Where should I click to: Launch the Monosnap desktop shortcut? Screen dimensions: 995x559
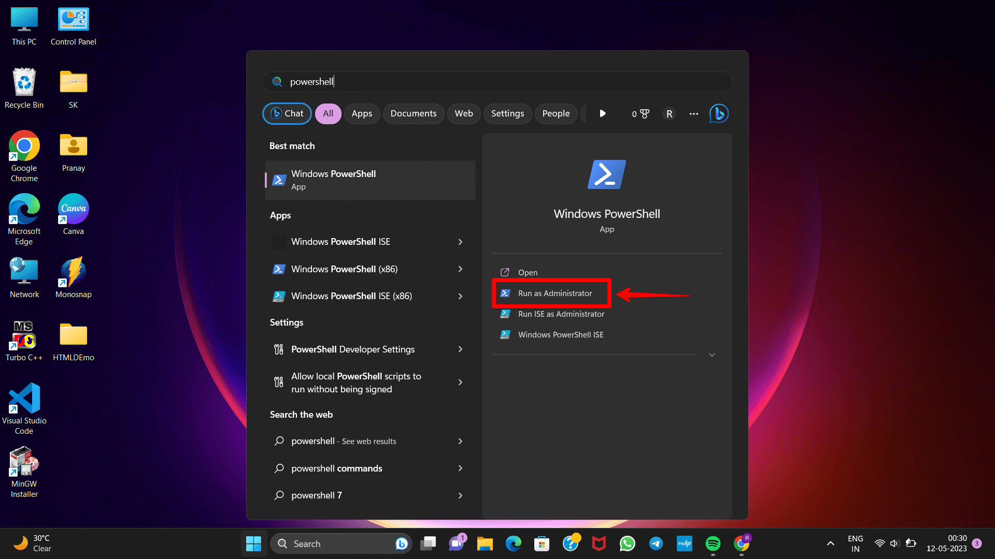73,278
